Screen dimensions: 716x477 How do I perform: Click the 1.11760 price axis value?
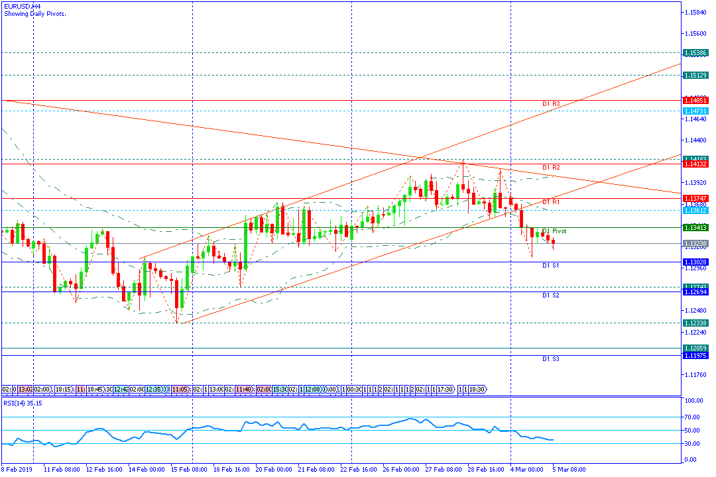click(x=695, y=375)
